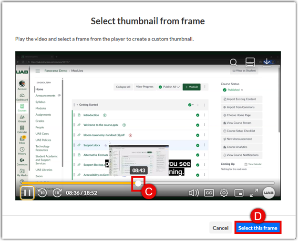This screenshot has width=298, height=241.
Task: Click the View Calendar link
Action: click(x=253, y=164)
